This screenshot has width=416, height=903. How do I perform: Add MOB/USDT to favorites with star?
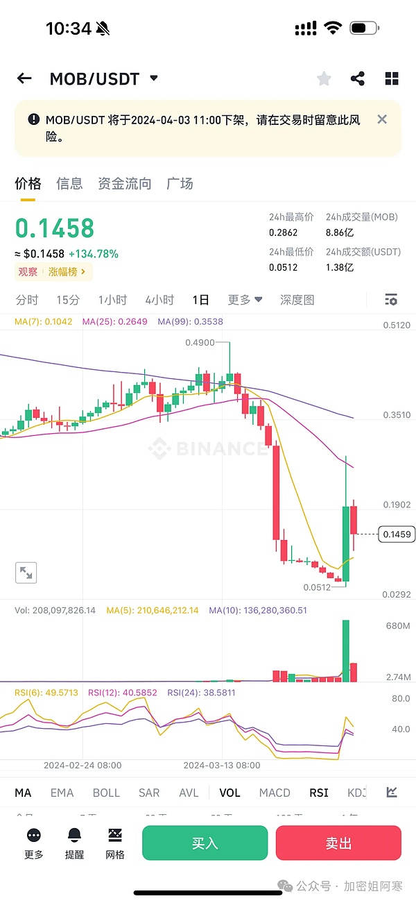click(x=324, y=78)
